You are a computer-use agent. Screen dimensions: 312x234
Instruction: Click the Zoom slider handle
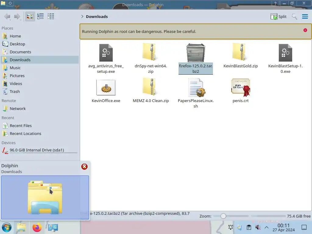[x=223, y=216]
